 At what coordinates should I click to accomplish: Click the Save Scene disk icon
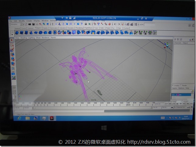(x=33, y=24)
